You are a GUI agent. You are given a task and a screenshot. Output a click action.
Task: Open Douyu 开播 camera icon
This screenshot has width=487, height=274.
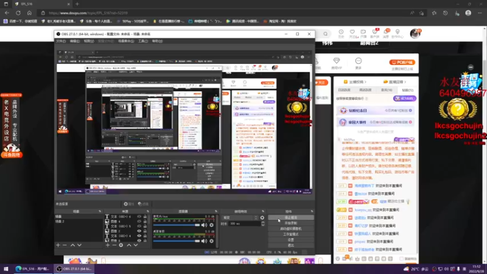pyautogui.click(x=363, y=32)
